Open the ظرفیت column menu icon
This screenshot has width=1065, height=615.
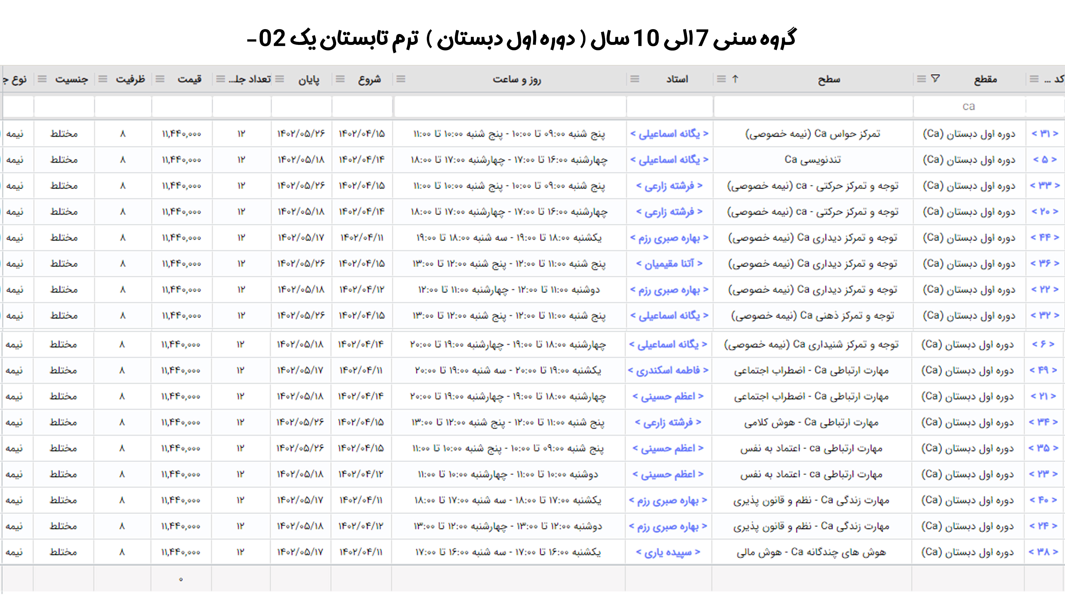tap(103, 79)
